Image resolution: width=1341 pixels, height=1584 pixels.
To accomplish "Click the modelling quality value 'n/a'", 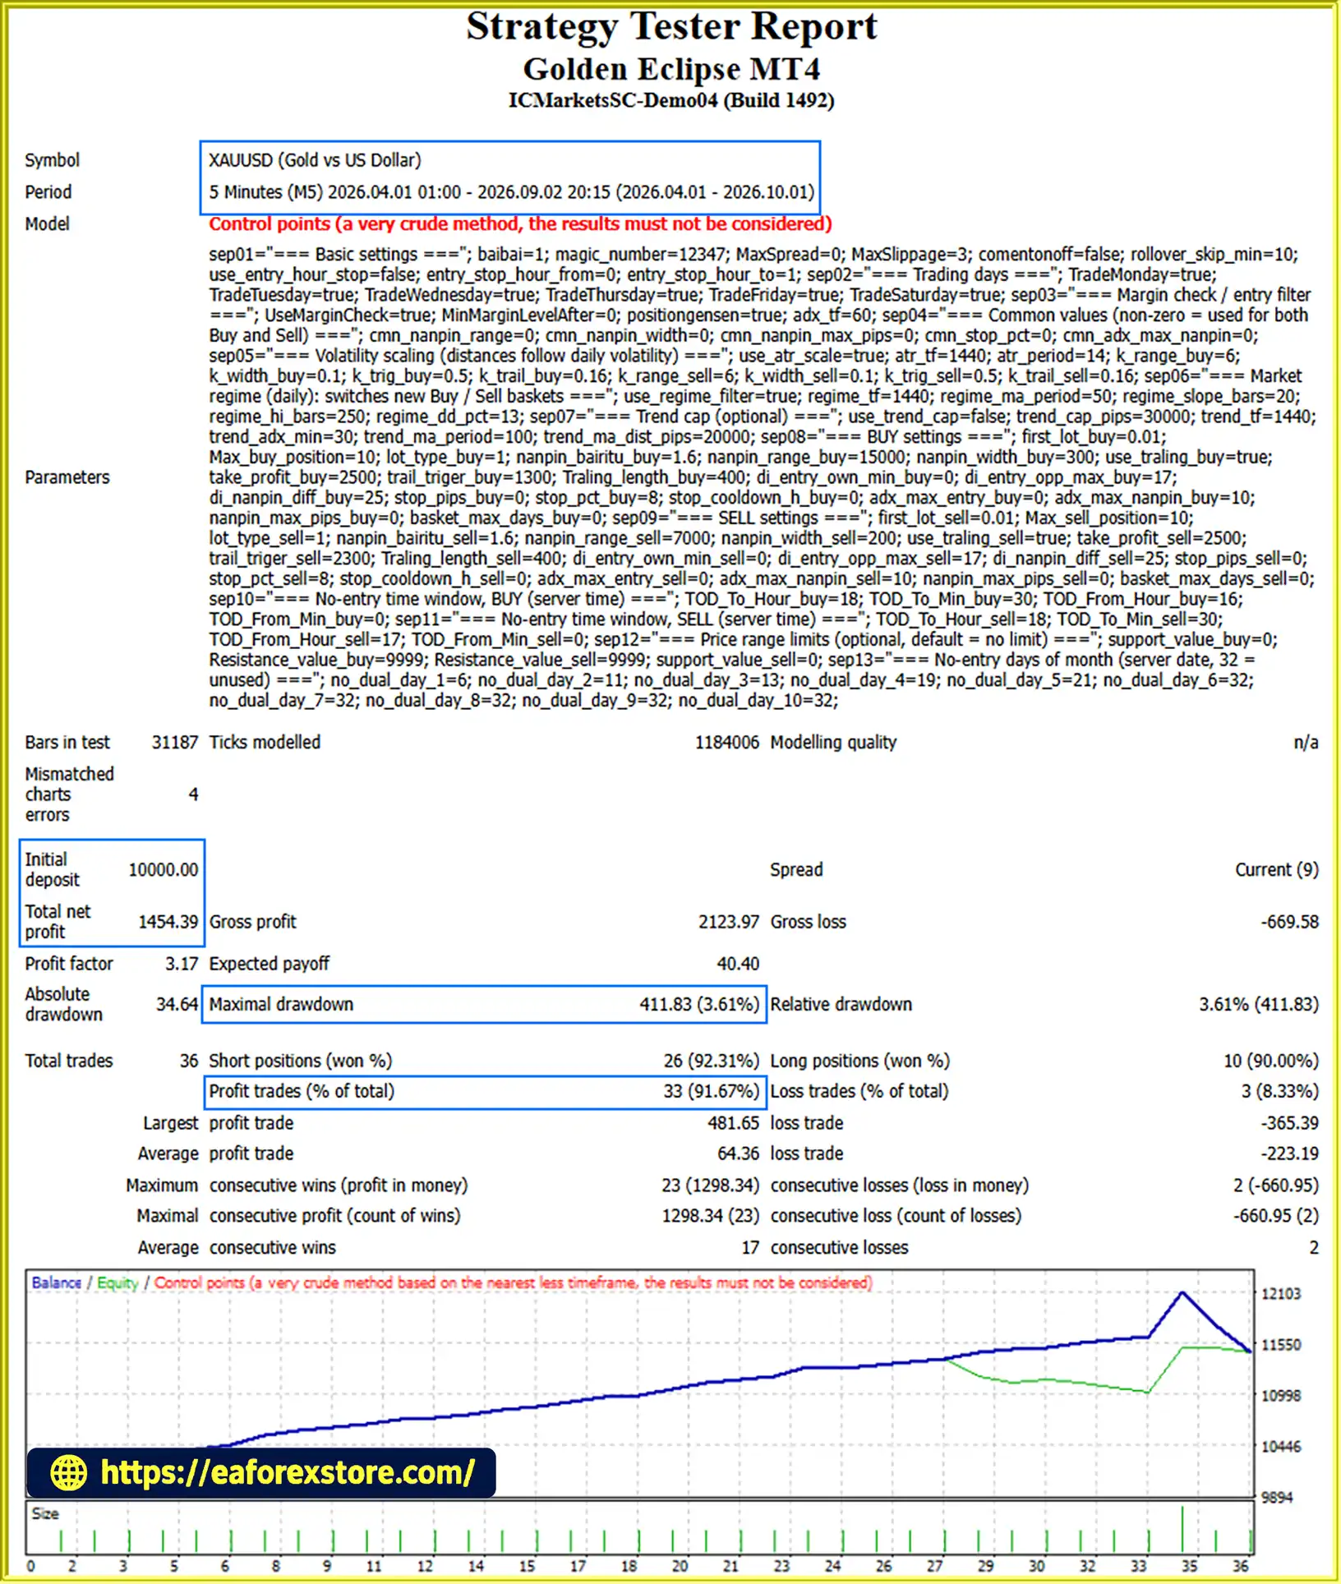I will pos(1306,743).
